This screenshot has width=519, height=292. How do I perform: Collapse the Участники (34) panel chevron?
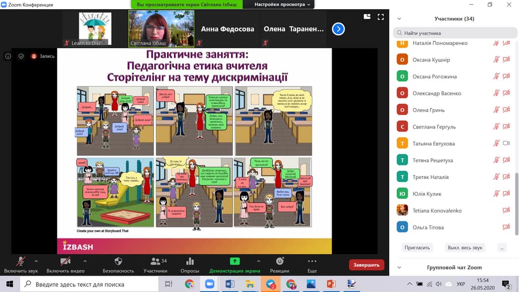tap(399, 19)
